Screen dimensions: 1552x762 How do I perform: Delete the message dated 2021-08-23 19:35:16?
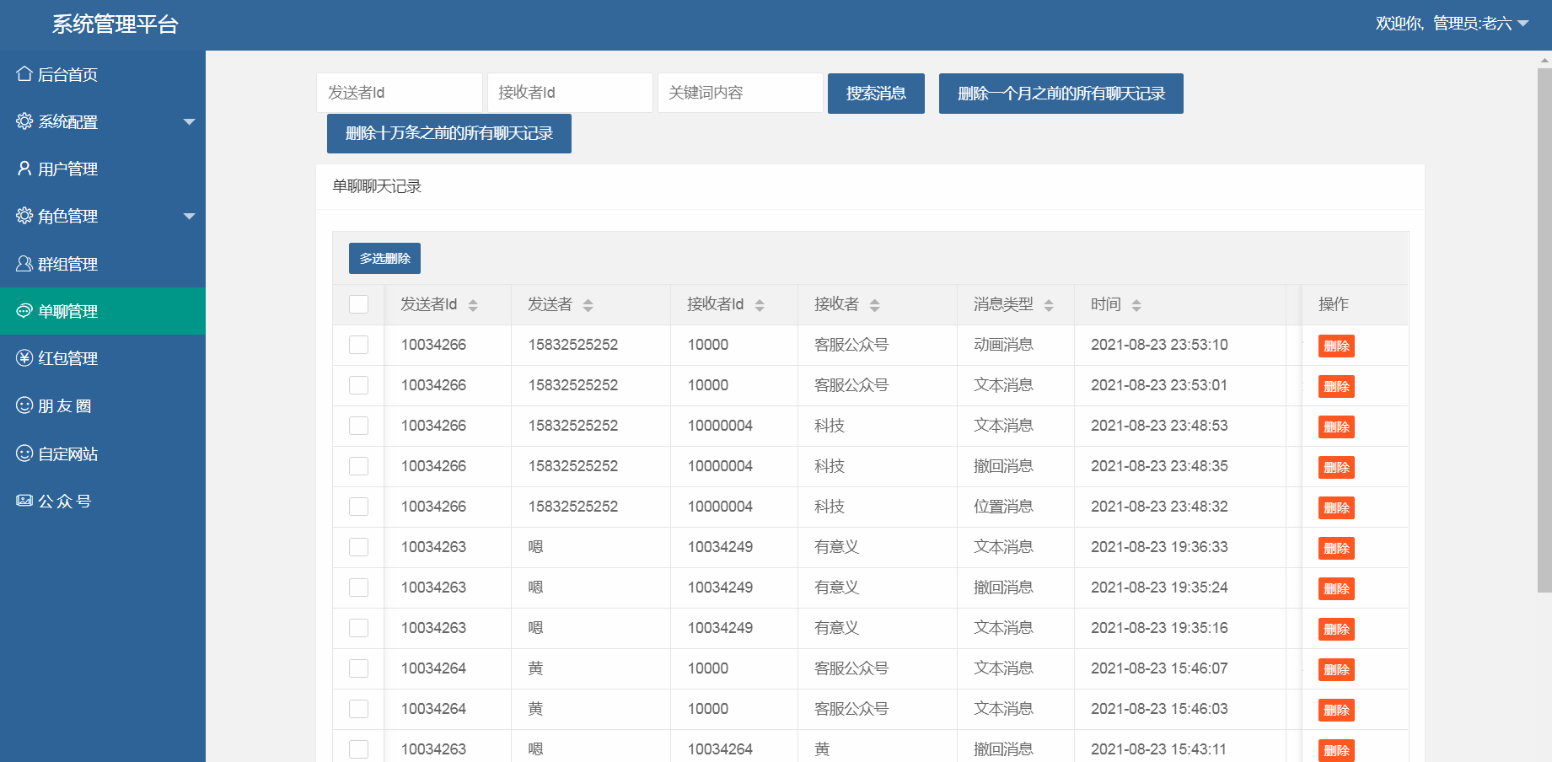(1336, 630)
